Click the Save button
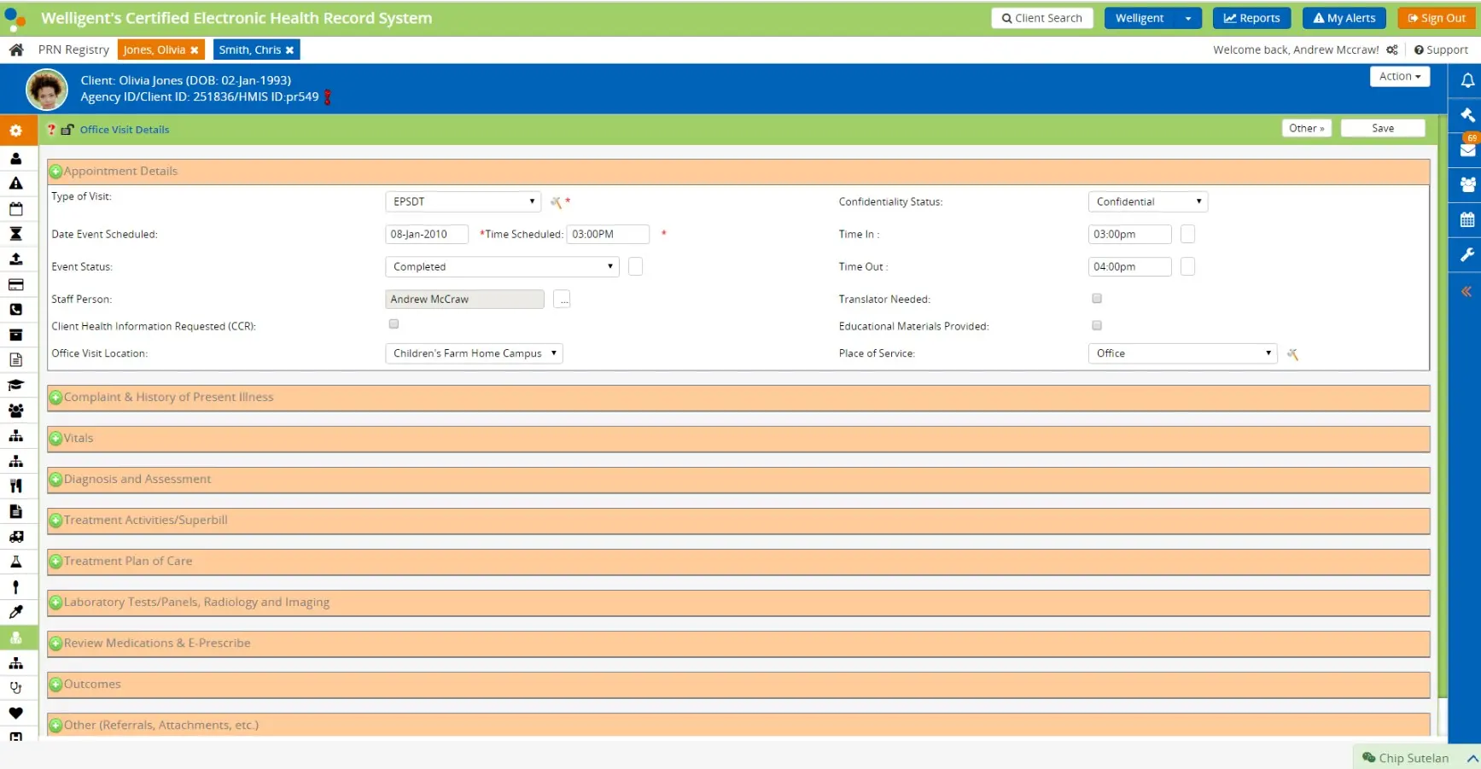Viewport: 1481px width, 769px height. [1382, 127]
